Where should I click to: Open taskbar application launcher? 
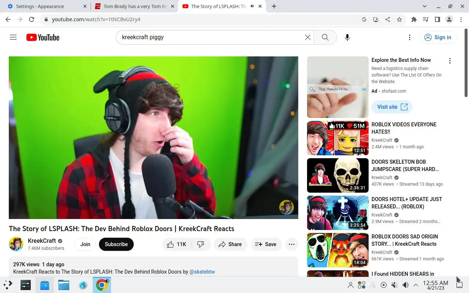[8, 285]
